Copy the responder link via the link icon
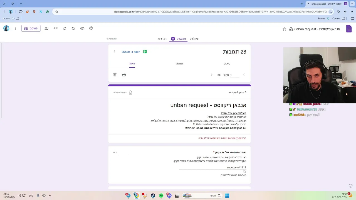The height and width of the screenshot is (200, 356). 56,28
